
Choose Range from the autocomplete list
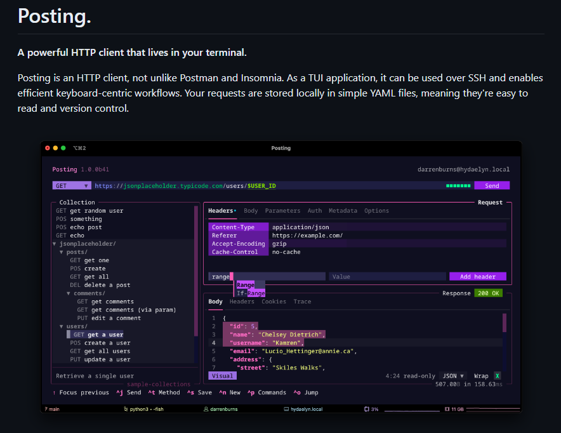251,285
